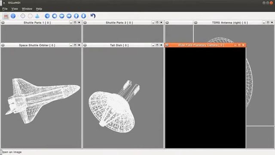275x155 pixels.
Task: Select the empty dashed circle tool
Action: [x=30, y=16]
